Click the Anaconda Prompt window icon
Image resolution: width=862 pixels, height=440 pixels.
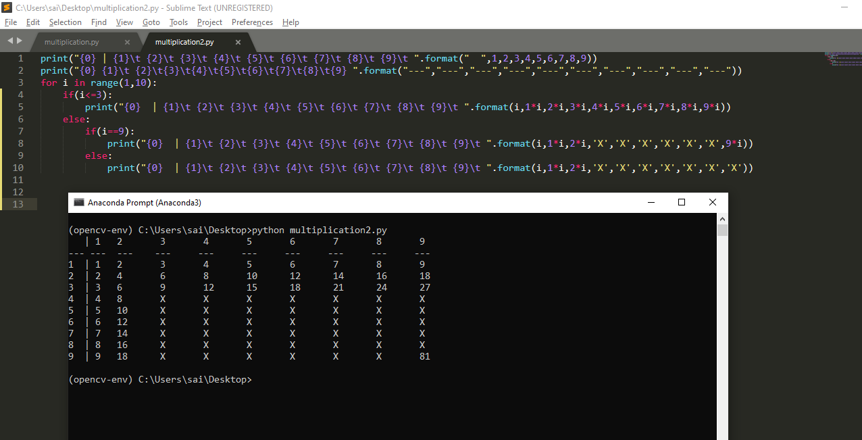79,203
